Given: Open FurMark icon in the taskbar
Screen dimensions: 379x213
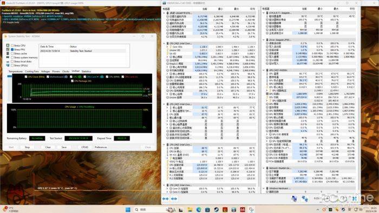Looking at the screenshot, I should [225, 209].
